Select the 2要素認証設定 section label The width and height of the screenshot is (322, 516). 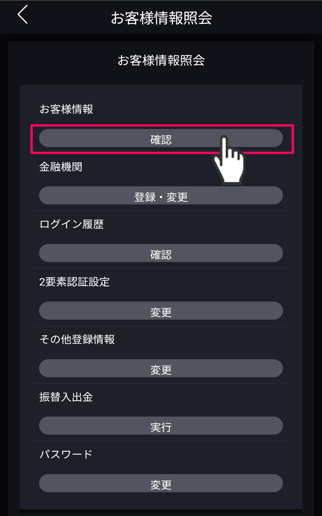[x=74, y=282]
